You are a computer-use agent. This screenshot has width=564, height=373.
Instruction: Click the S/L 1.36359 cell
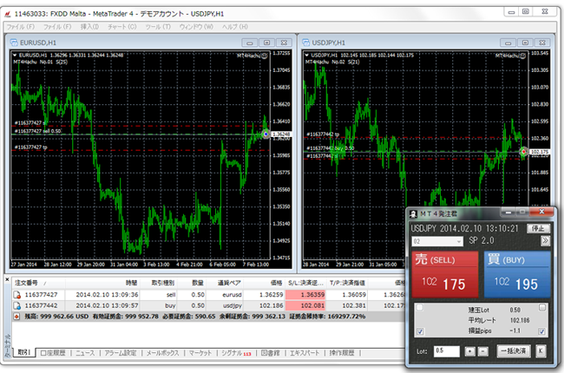(305, 295)
